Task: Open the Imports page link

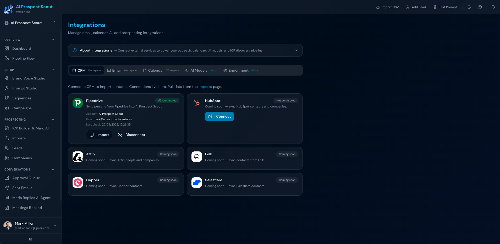Action: pos(205,87)
